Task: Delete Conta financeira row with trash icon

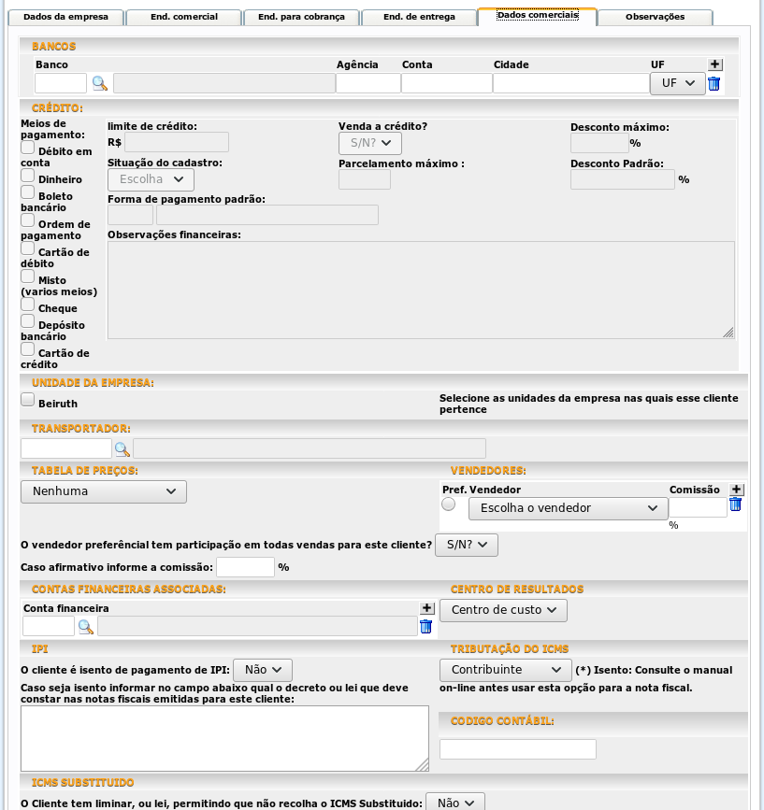Action: click(426, 627)
